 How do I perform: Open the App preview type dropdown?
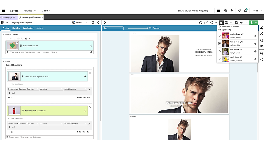pyautogui.click(x=113, y=28)
